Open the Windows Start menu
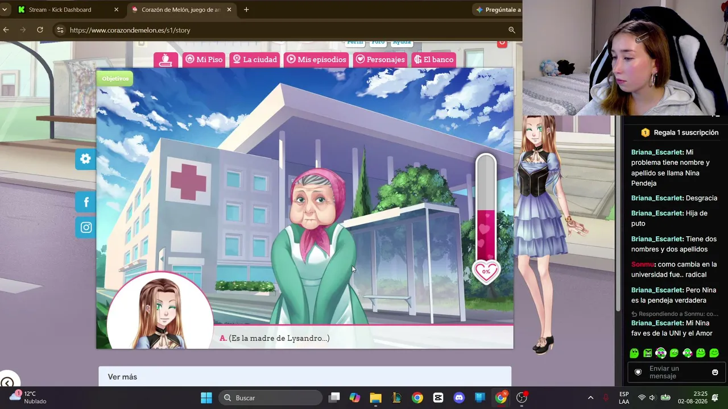Image resolution: width=728 pixels, height=409 pixels. pyautogui.click(x=206, y=398)
